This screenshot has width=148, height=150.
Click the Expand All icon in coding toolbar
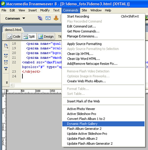[6, 69]
